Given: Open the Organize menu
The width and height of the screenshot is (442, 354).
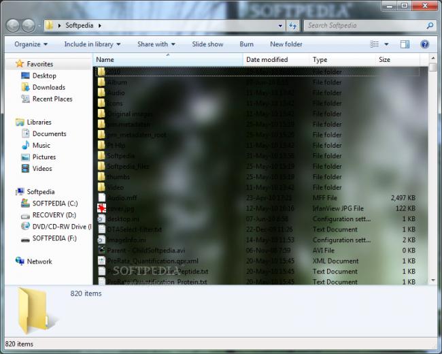Looking at the screenshot, I should click(x=31, y=44).
